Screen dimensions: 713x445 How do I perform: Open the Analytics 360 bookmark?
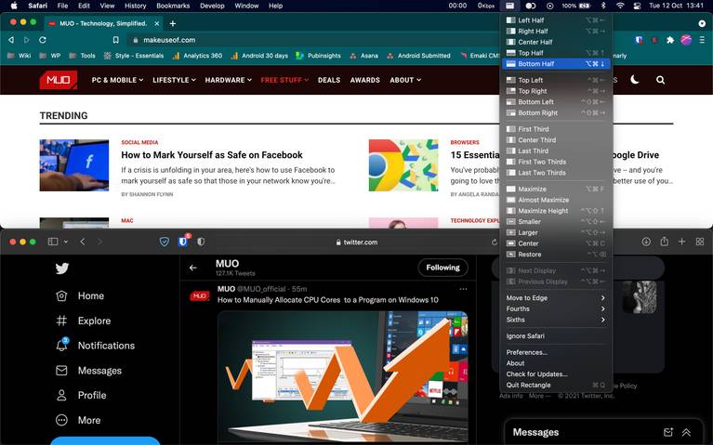[197, 56]
